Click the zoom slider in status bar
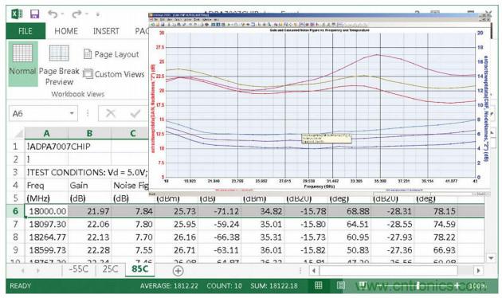This screenshot has width=502, height=298. click(x=418, y=285)
